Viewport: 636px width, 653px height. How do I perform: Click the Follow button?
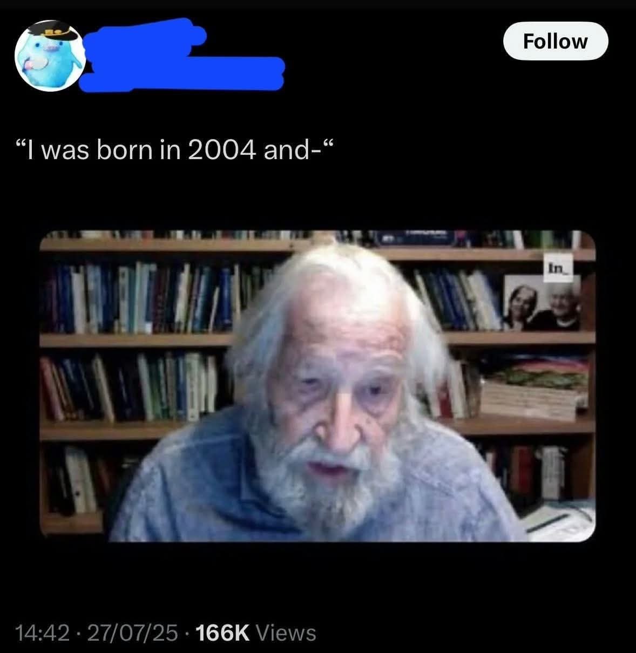pyautogui.click(x=555, y=41)
